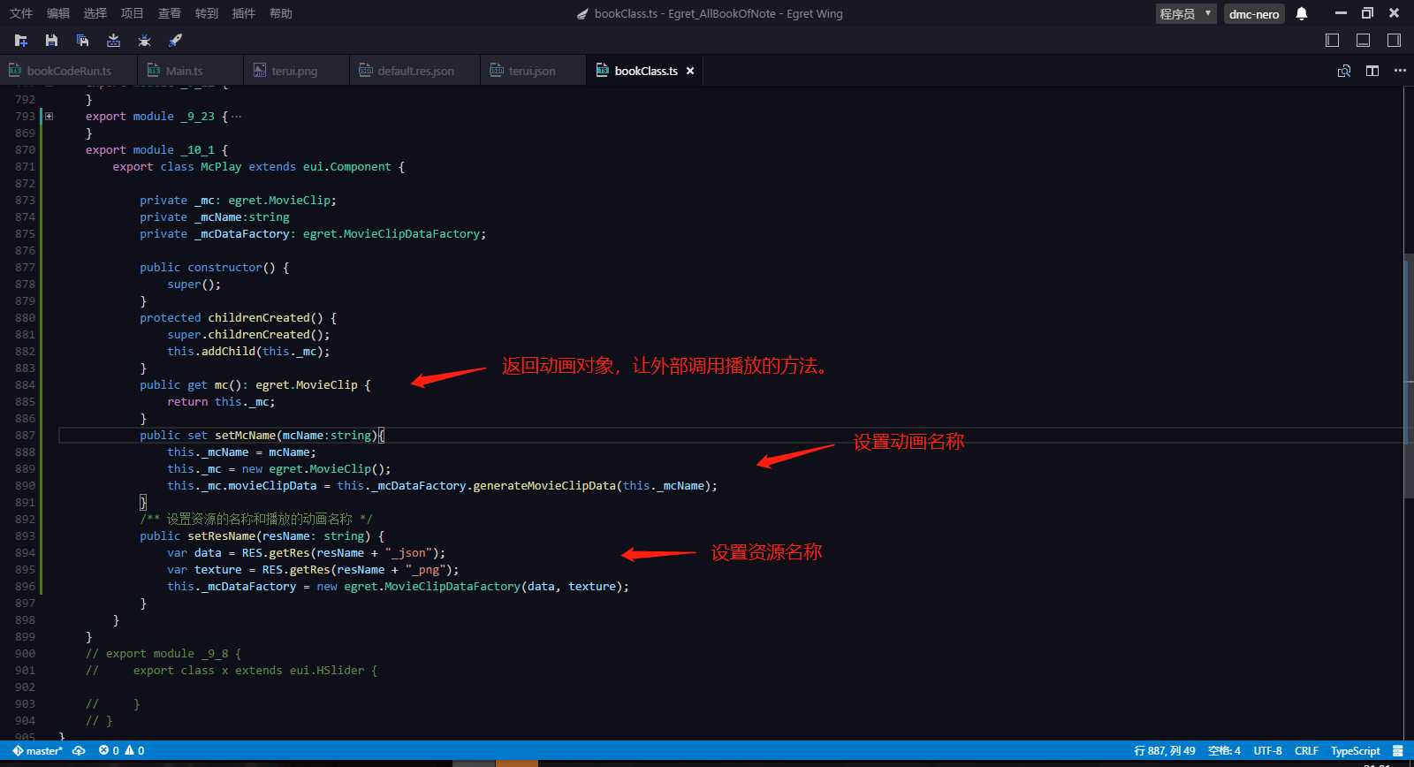
Task: Click the _10_1 module name
Action: click(198, 150)
